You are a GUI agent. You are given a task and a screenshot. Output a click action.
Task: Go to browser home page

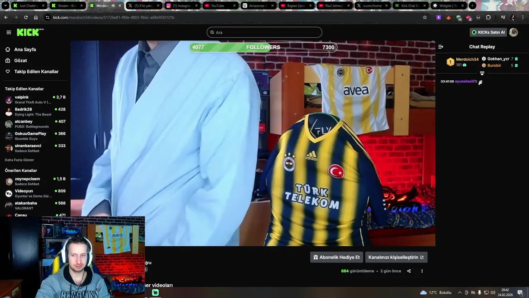coord(36,17)
